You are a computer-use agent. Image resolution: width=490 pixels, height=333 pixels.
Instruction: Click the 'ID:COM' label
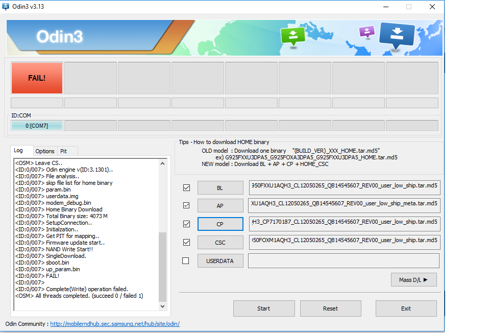21,115
